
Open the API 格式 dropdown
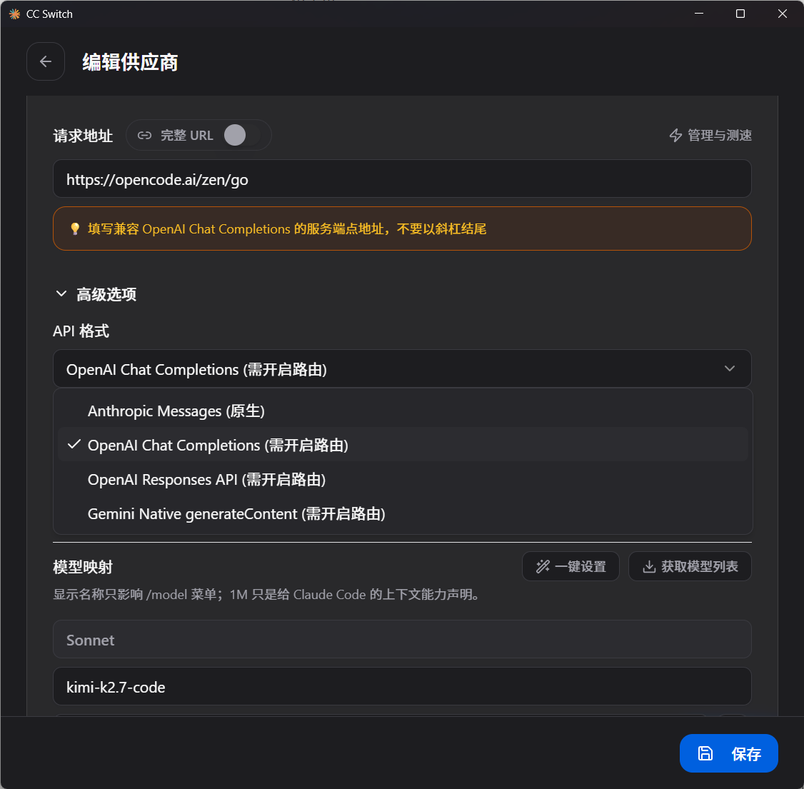[402, 369]
